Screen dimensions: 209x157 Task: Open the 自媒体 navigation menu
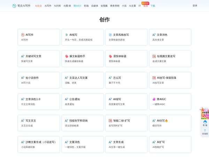point(95,6)
